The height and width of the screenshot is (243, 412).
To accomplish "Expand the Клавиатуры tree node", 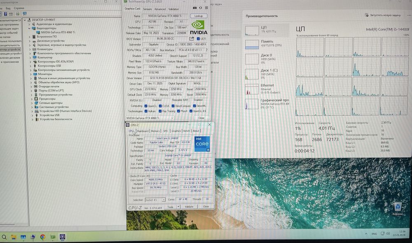I will 30,49.
